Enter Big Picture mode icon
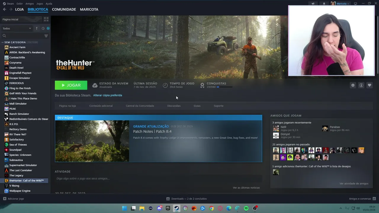379x213 pixels. click(x=356, y=4)
